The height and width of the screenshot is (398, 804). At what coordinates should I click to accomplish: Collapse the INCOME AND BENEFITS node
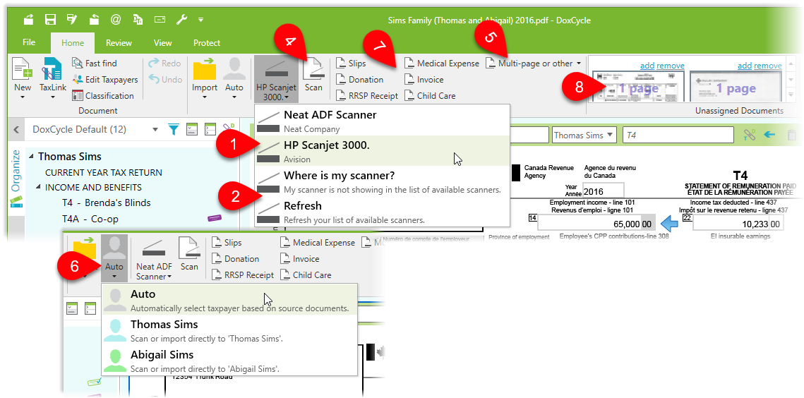[39, 187]
